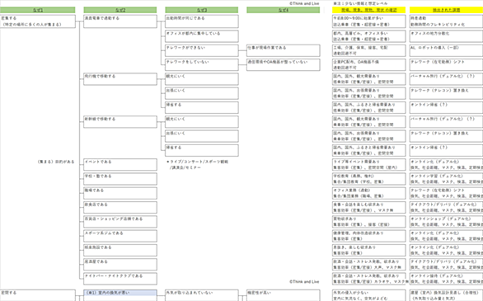This screenshot has width=483, height=301.
Task: Click the テレワークをしていない box
Action: pyautogui.click(x=202, y=64)
